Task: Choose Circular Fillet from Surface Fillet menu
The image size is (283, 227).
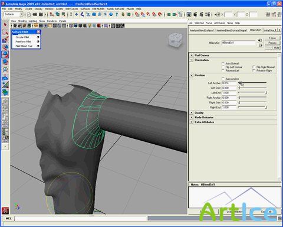Action: tap(22, 37)
